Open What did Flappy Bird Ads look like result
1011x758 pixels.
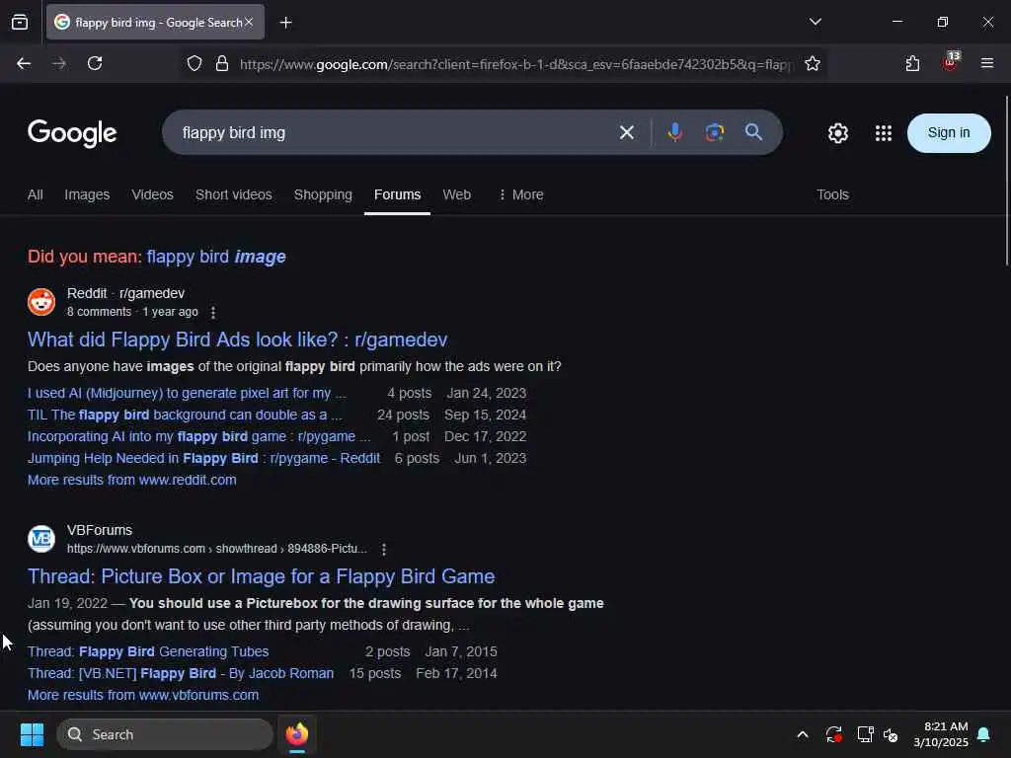[x=237, y=340]
